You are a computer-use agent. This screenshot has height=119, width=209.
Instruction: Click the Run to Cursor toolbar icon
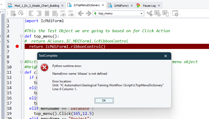(x=21, y=13)
